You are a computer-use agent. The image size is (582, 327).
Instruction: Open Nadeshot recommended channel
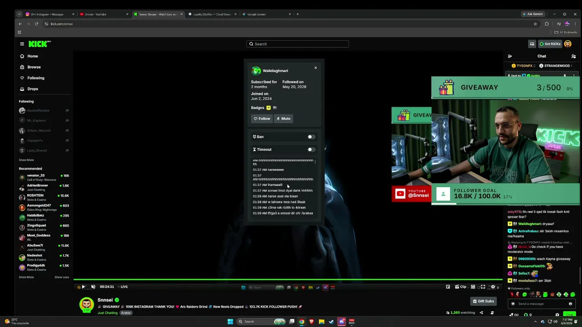coord(44,258)
